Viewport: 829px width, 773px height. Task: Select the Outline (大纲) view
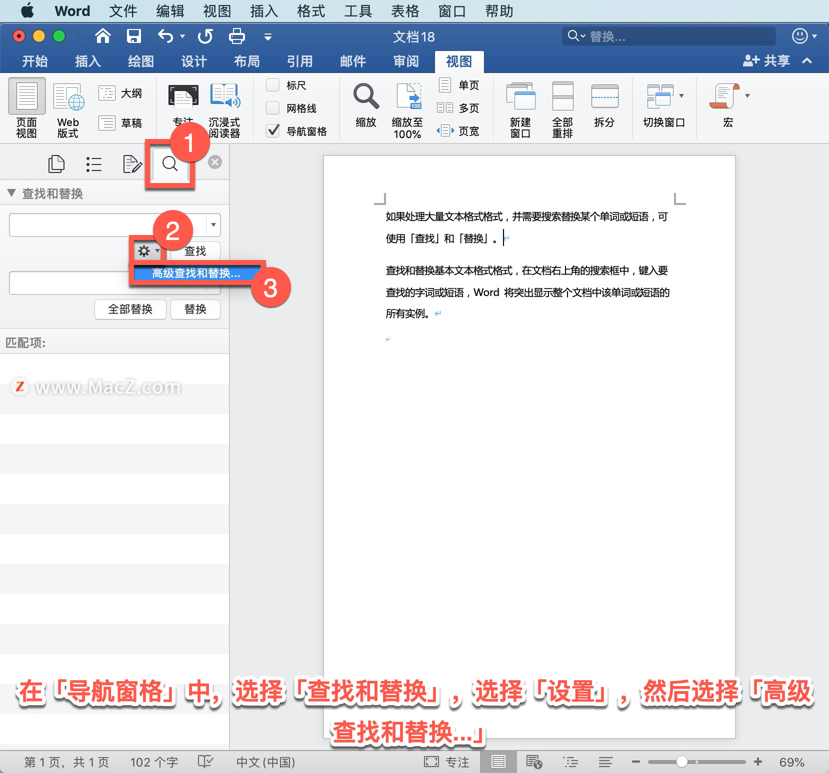tap(120, 93)
